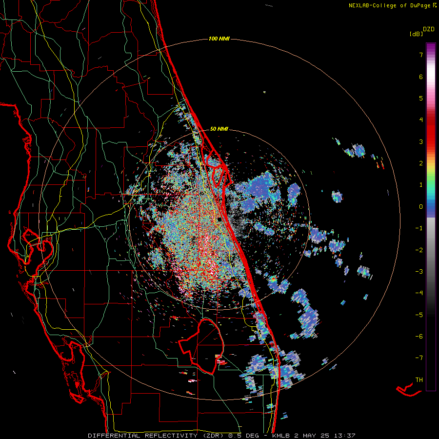Click the -3 value on the colorbar scale

coord(419,272)
